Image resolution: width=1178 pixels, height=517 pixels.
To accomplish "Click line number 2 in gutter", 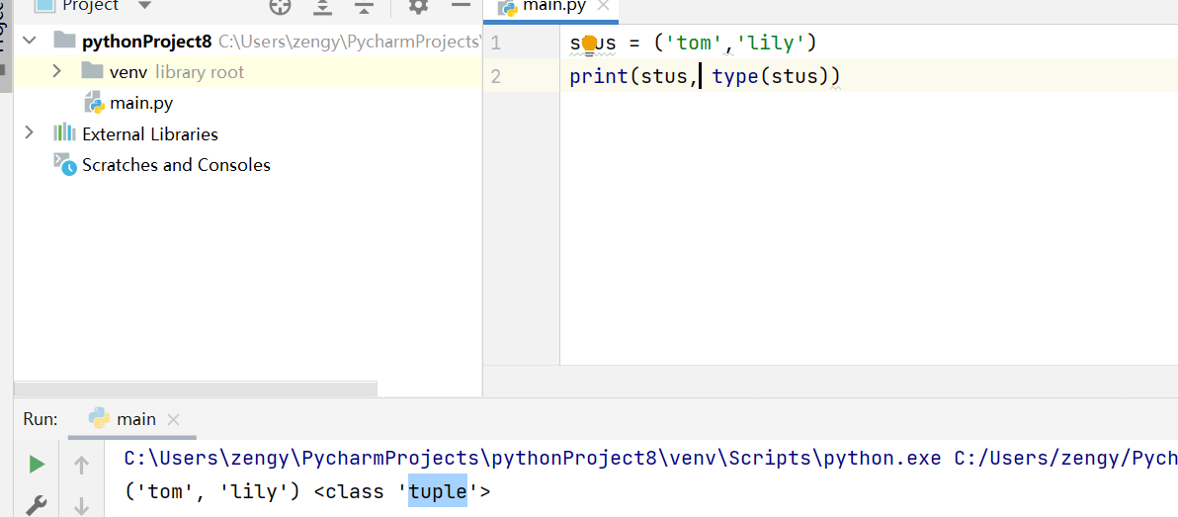I will click(495, 76).
